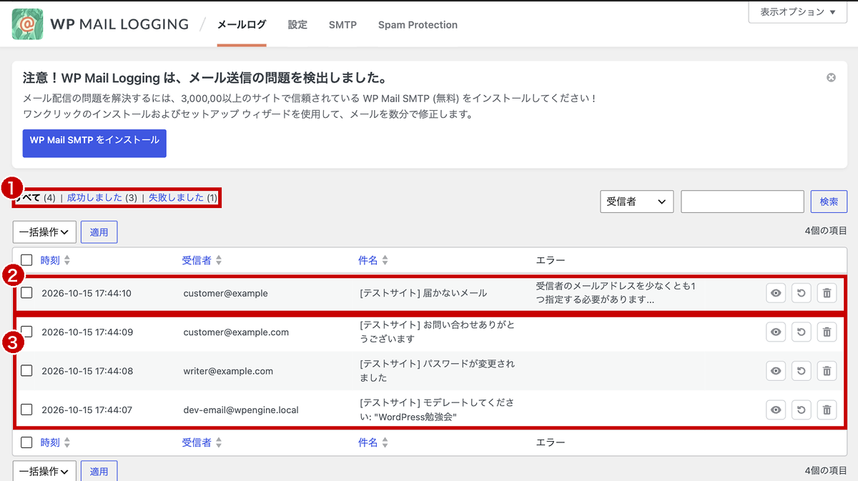
Task: Resend the writer@example.com email
Action: click(x=802, y=371)
